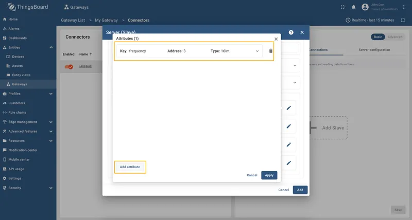Apply the attributes changes

pyautogui.click(x=269, y=175)
